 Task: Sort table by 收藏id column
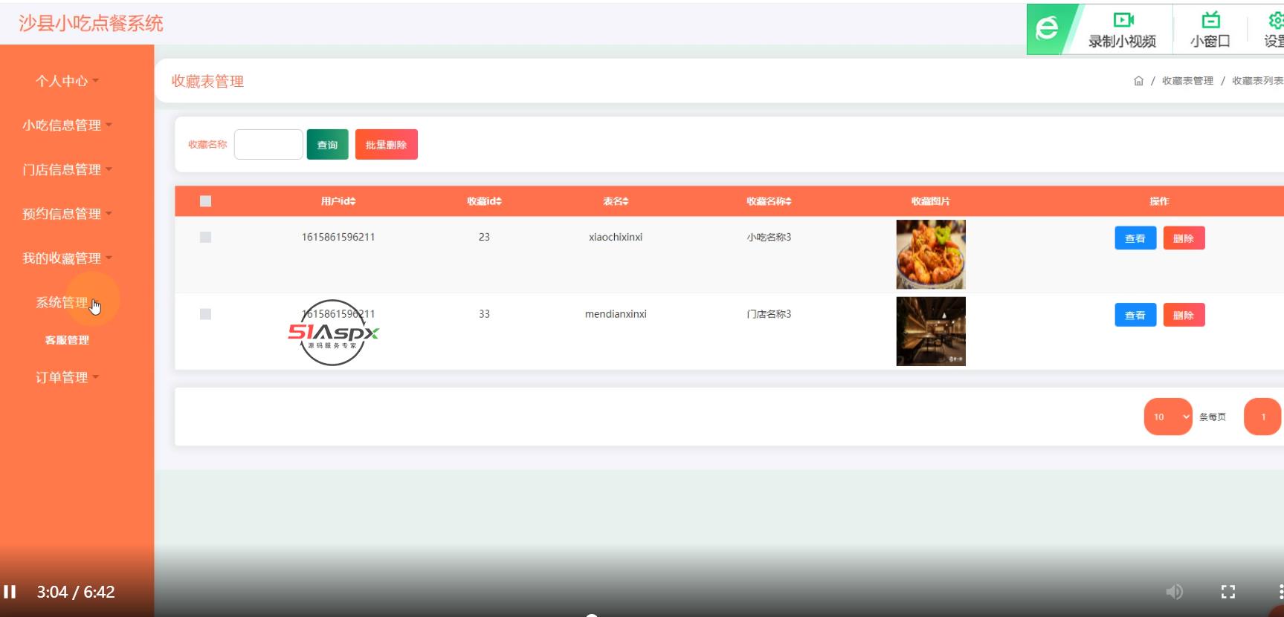[484, 201]
